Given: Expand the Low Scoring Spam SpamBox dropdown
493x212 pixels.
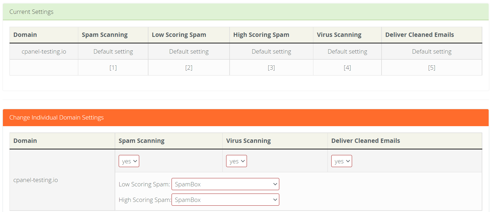Looking at the screenshot, I should coord(225,184).
